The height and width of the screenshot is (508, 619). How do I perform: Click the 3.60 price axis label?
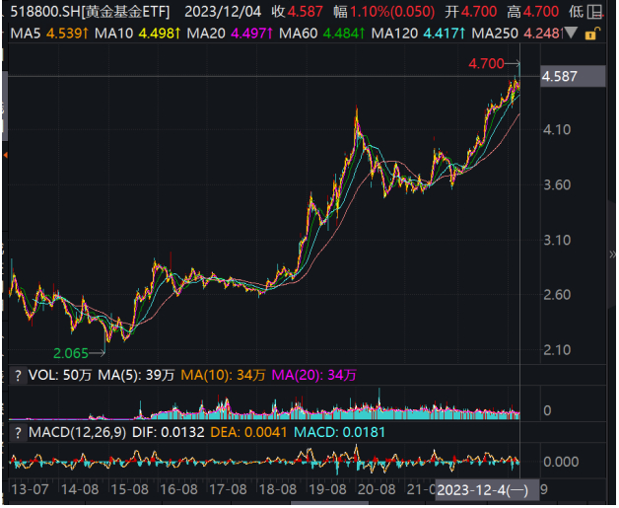click(557, 185)
